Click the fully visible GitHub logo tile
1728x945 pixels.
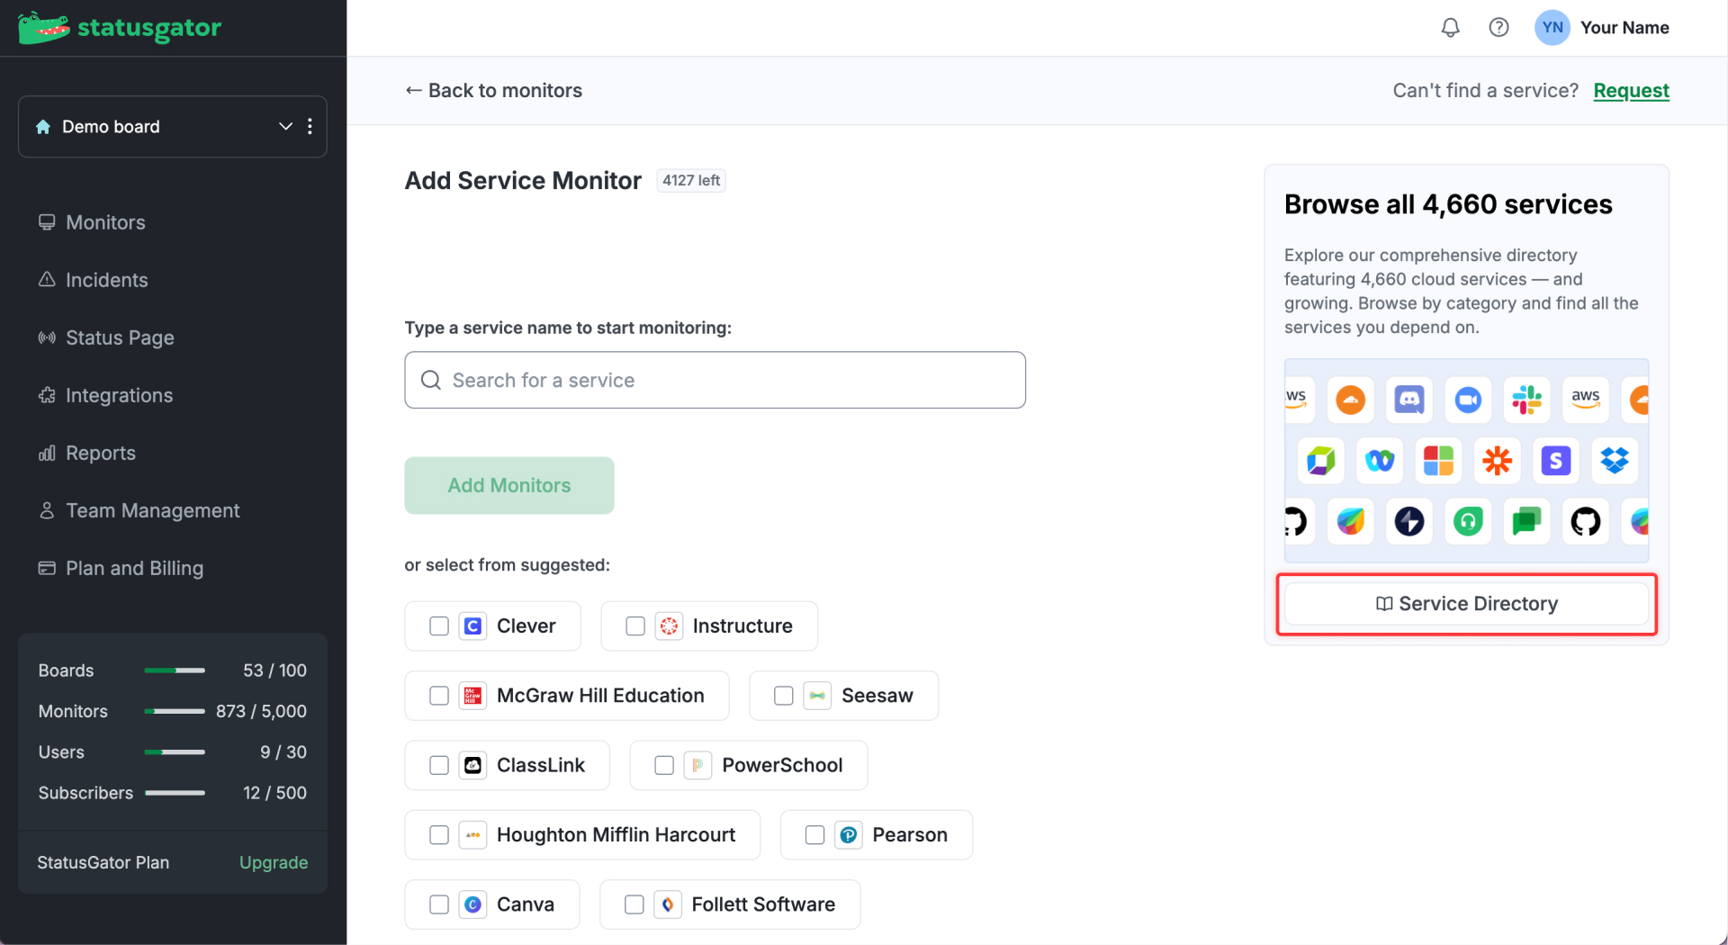point(1586,521)
